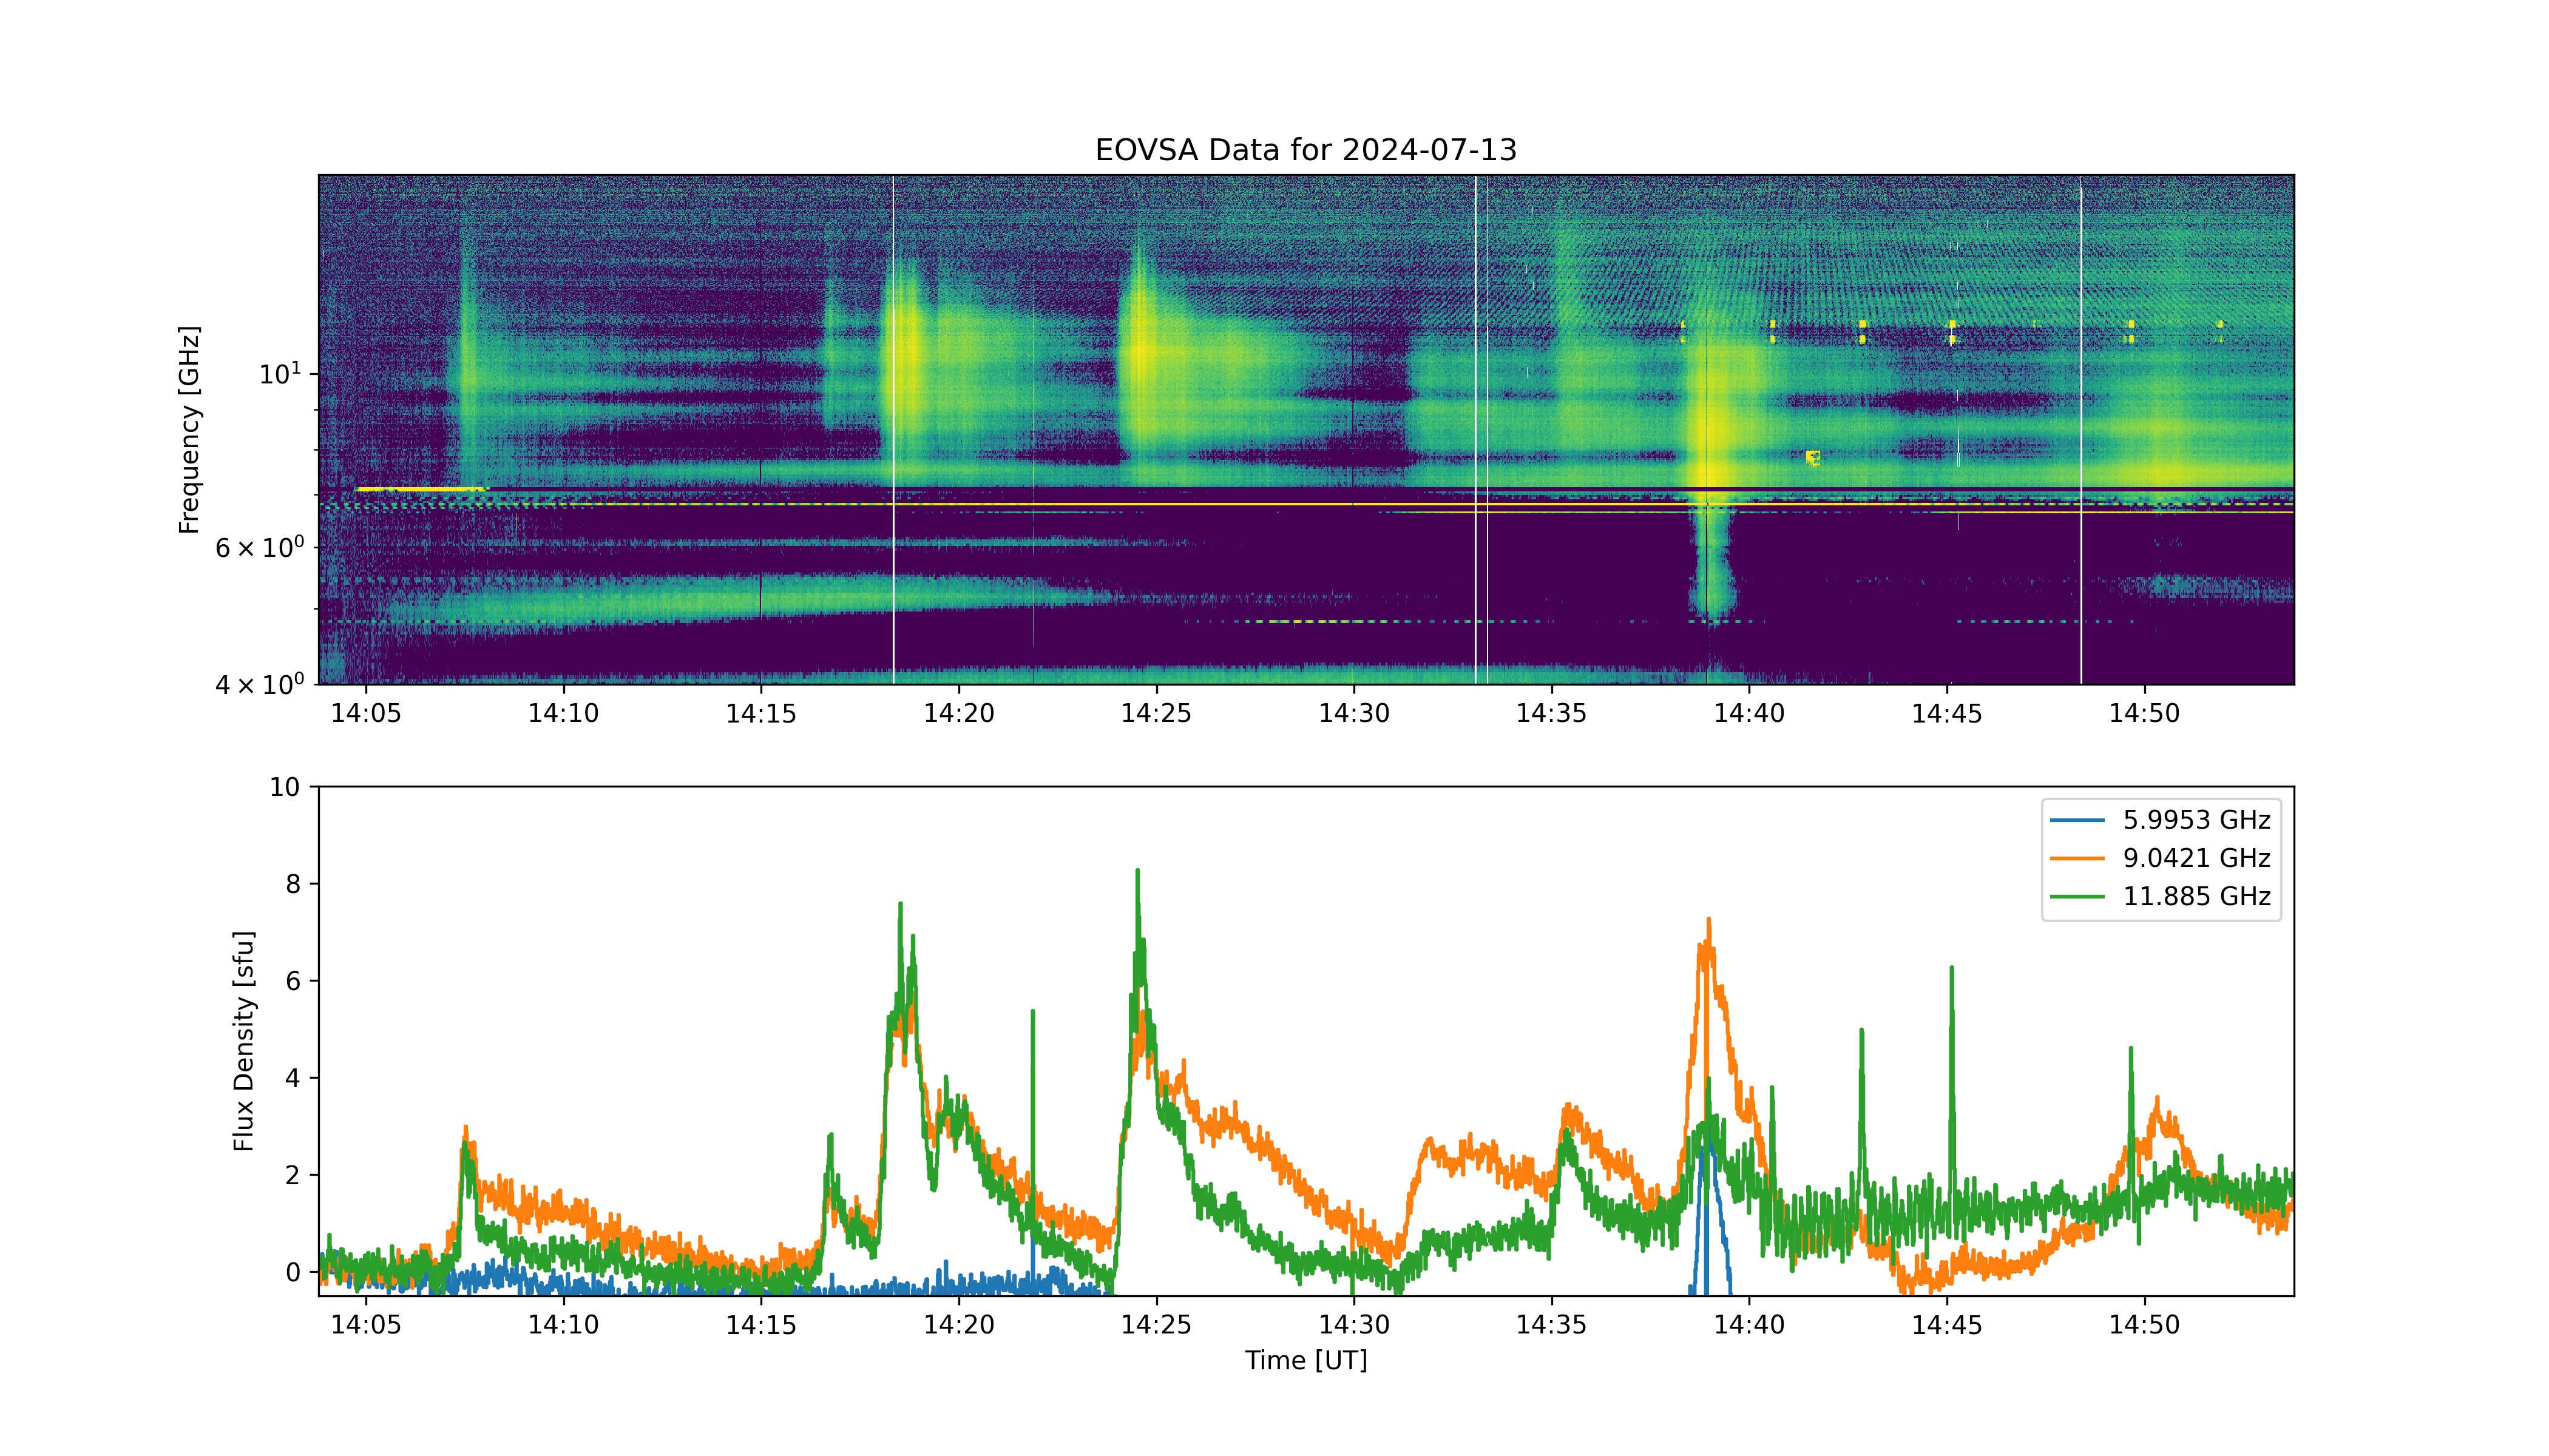2549x1456 pixels.
Task: Click the green 11.885 GHz legend line
Action: (x=2078, y=896)
